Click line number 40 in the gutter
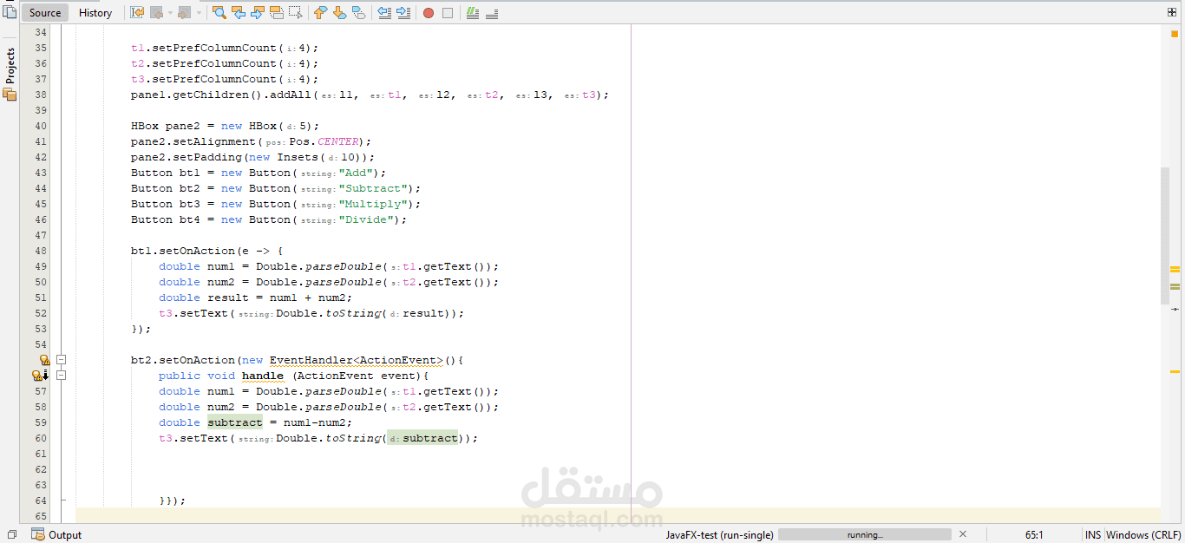Screen dimensions: 1185x543 [x=41, y=126]
